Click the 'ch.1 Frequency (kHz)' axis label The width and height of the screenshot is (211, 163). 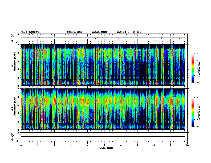(x=14, y=62)
